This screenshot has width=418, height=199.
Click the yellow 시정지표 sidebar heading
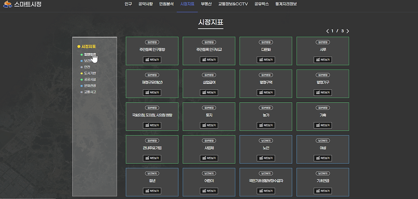[x=88, y=46]
